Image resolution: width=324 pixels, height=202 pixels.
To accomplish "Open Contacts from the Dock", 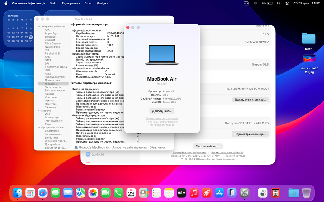I will (x=144, y=193).
